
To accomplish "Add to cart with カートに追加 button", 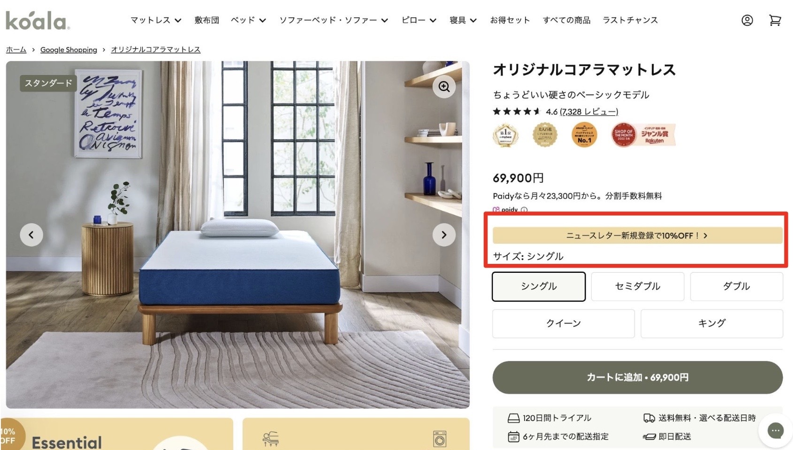I will click(x=638, y=377).
